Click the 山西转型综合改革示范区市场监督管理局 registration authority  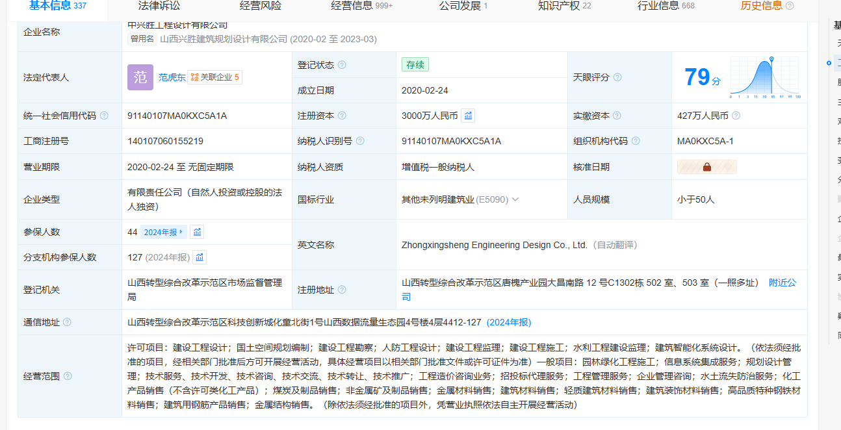(x=205, y=290)
